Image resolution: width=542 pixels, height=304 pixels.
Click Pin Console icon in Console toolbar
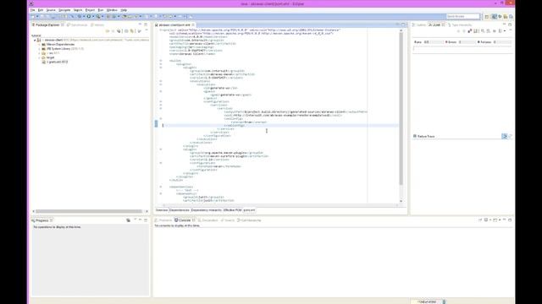(x=480, y=220)
